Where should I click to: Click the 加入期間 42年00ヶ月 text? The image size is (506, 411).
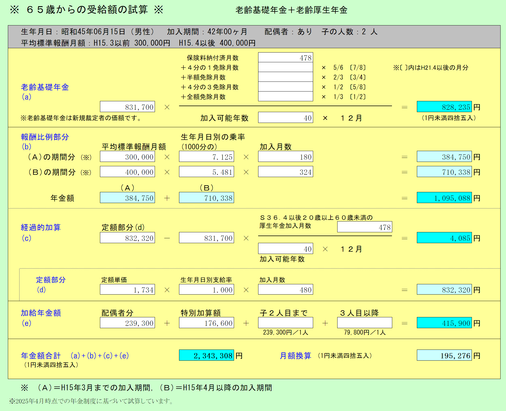207,32
